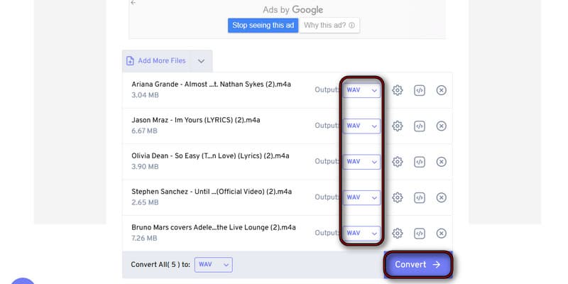Viewport: 568px width, 284px height.
Task: Open WAV output dropdown for Stephen Sanchez file
Action: point(362,197)
